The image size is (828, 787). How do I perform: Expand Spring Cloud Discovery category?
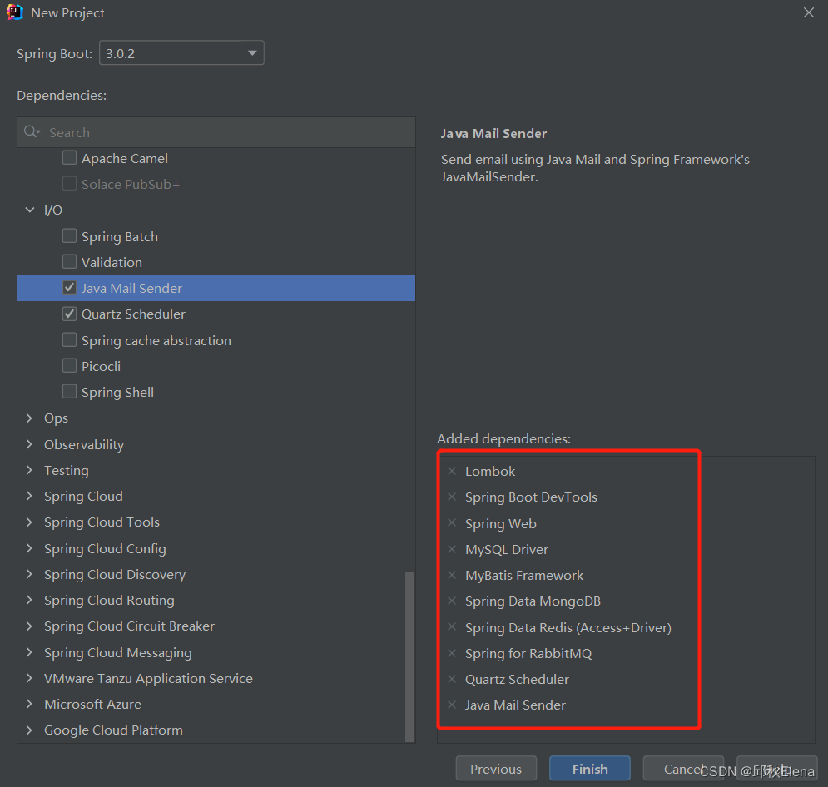coord(30,574)
